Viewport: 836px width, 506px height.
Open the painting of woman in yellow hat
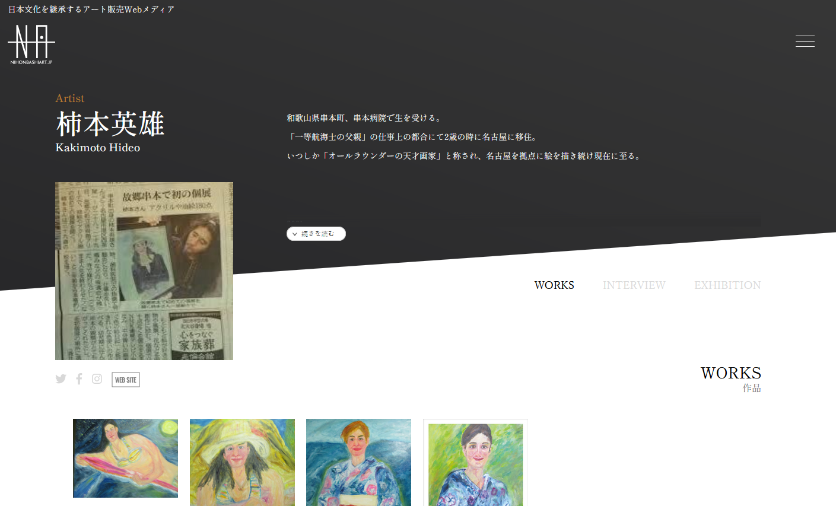[x=242, y=462]
